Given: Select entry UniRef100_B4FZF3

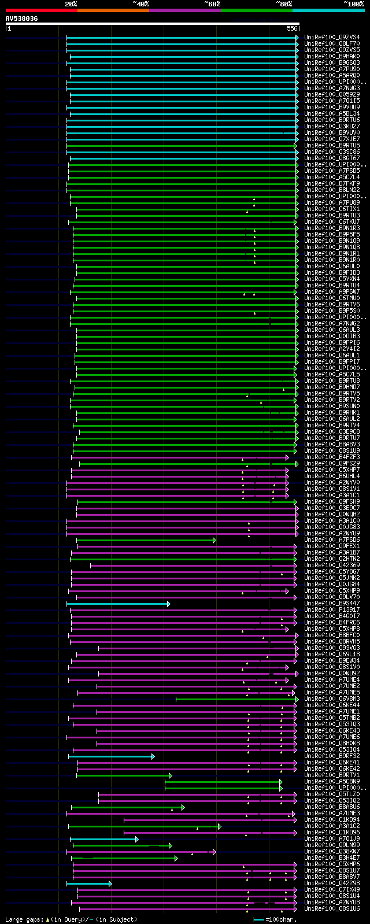Looking at the screenshot, I should point(332,457).
